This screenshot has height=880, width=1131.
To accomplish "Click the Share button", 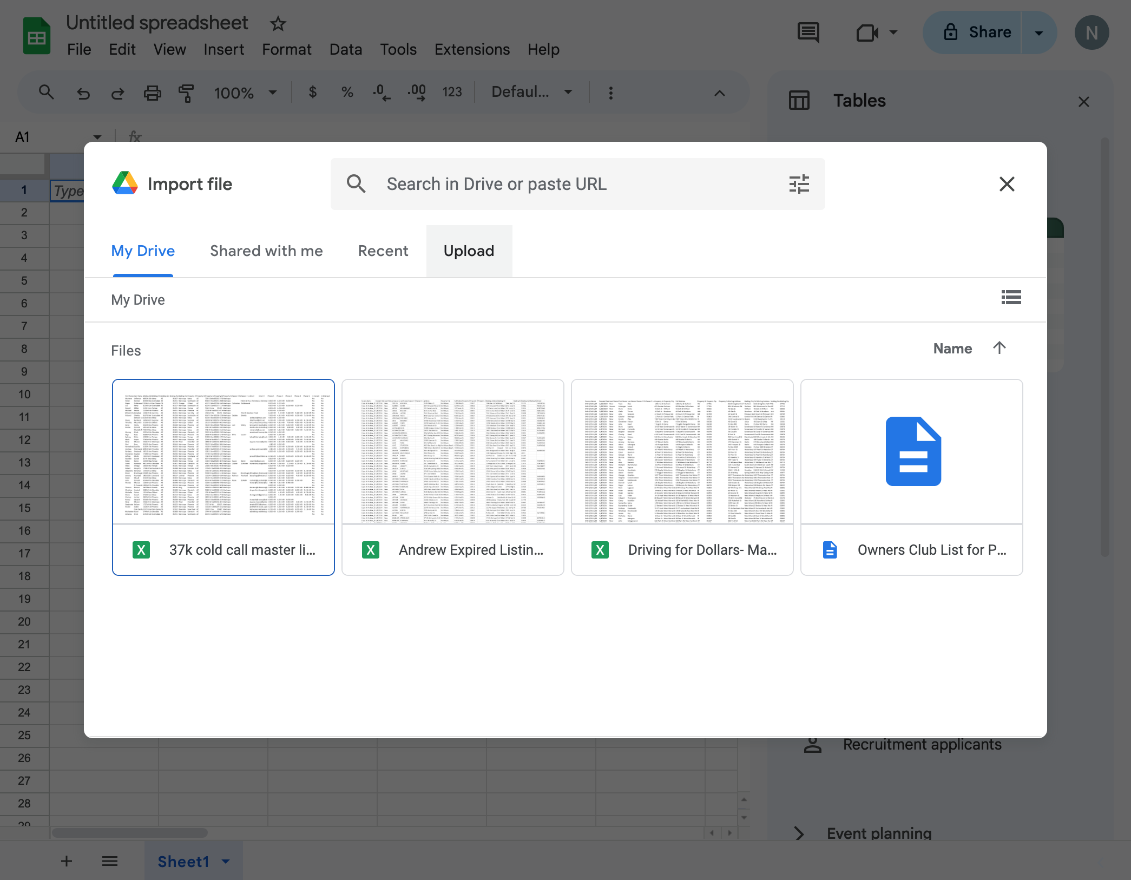I will click(972, 32).
